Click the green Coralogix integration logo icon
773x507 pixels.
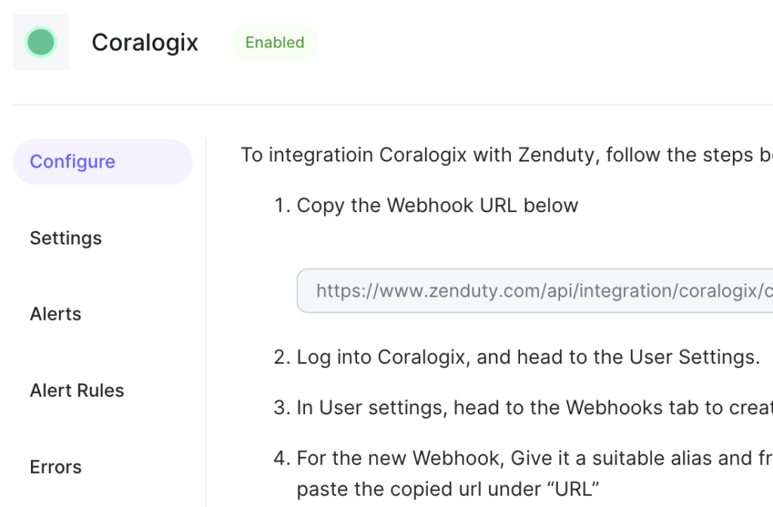(41, 42)
